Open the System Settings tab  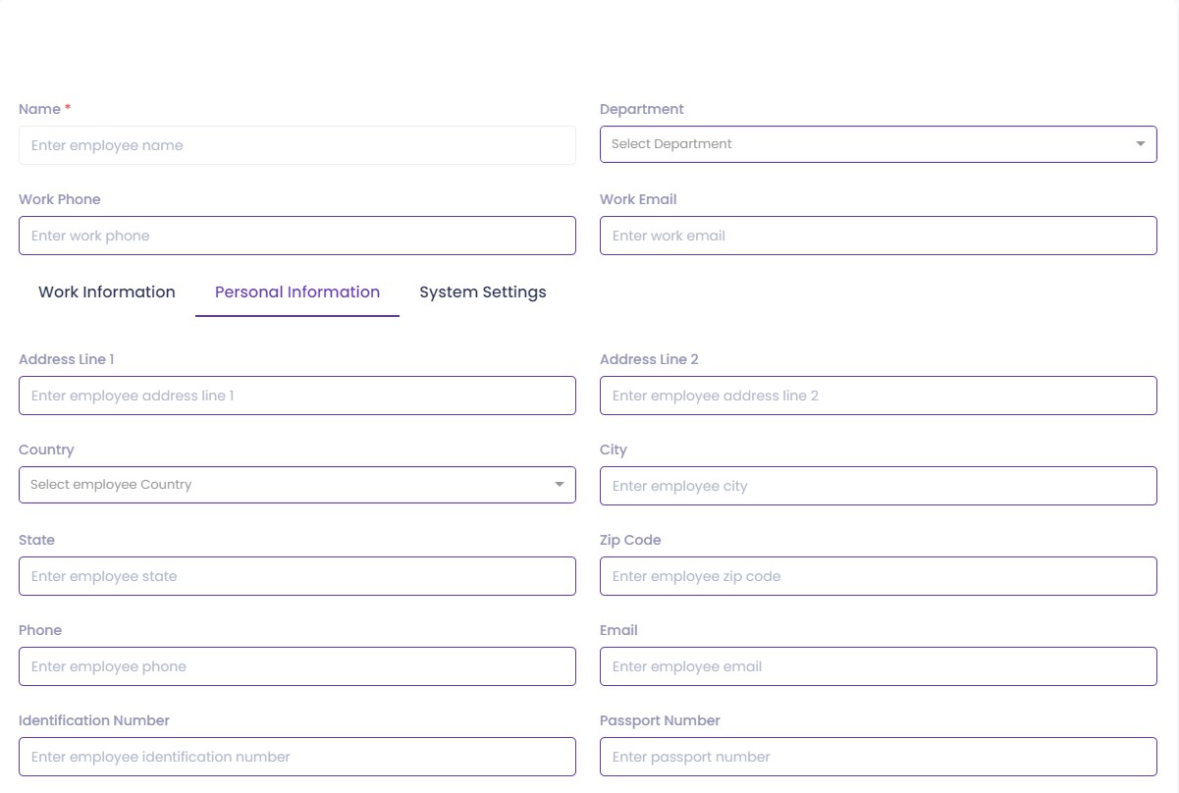[482, 292]
